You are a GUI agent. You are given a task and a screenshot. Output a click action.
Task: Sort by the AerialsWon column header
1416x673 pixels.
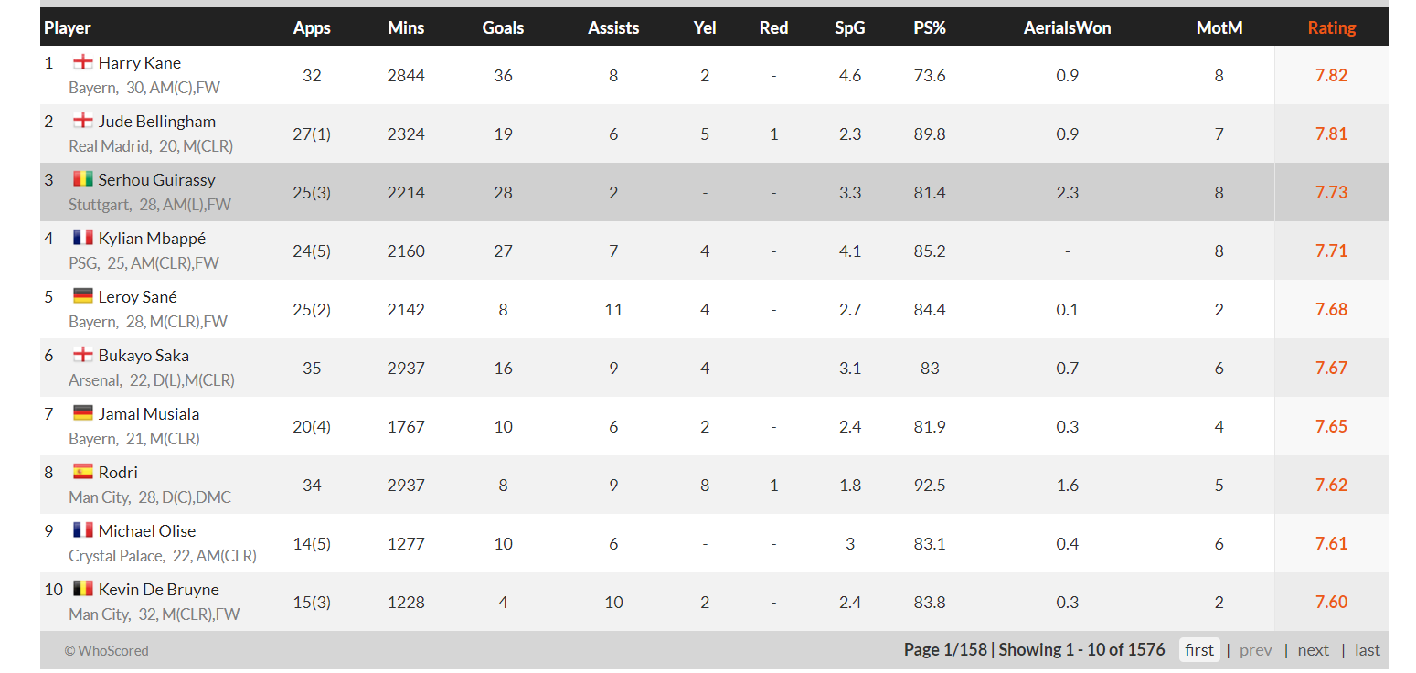(x=1067, y=27)
